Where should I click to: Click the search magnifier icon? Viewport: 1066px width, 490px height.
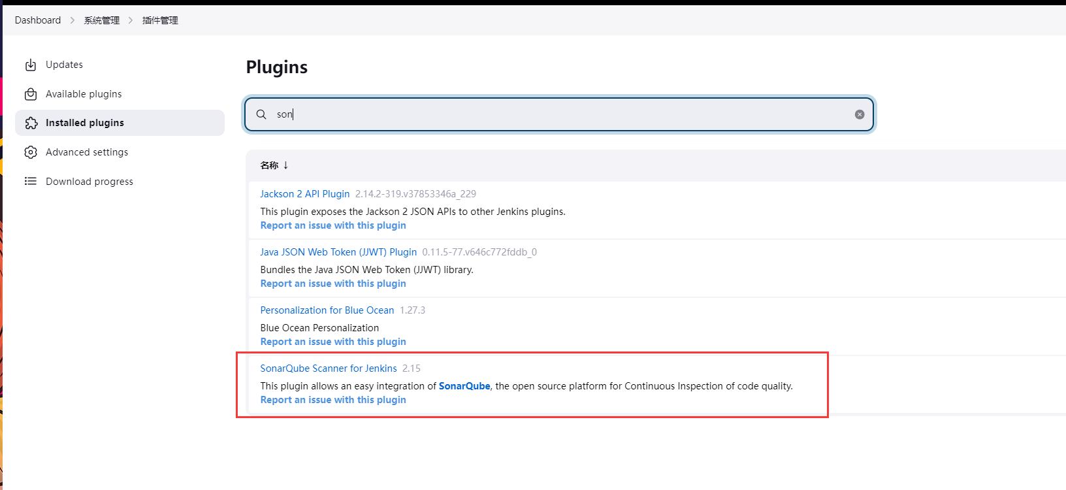261,114
